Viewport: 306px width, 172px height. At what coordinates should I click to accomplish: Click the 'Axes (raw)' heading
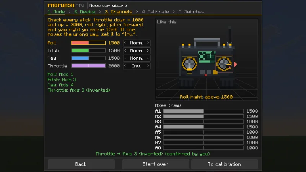(x=168, y=105)
